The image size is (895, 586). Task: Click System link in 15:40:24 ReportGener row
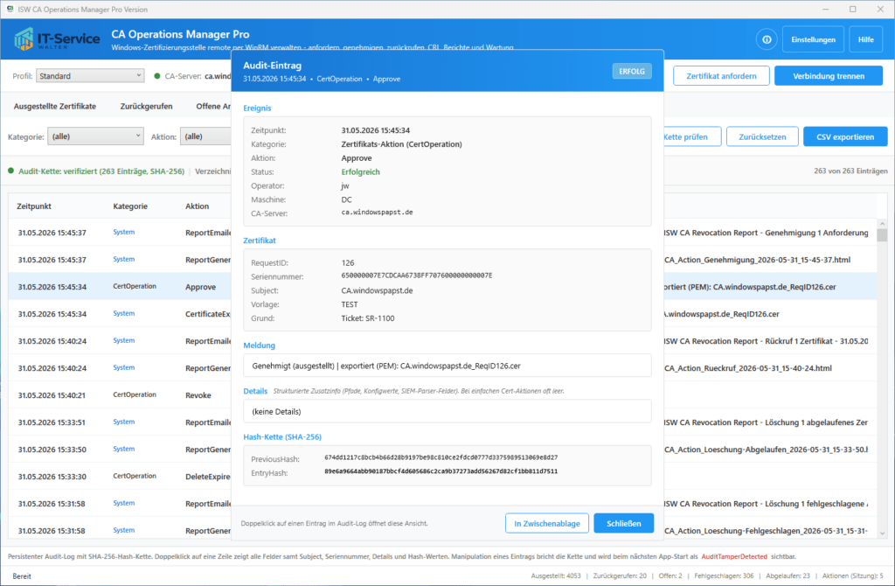tap(124, 367)
